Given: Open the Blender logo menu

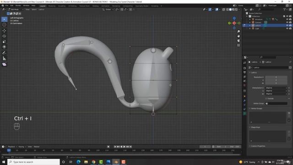Looking at the screenshot, I should coord(3,5).
